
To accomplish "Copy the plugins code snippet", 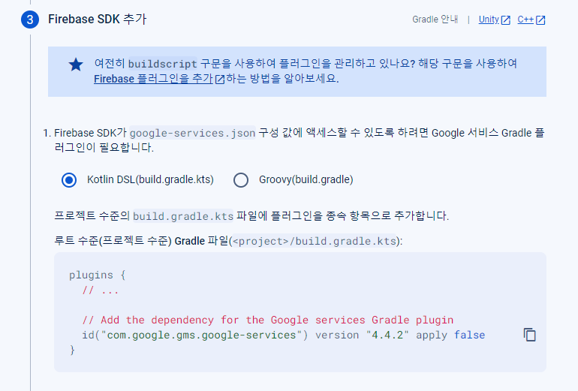I will click(x=530, y=335).
